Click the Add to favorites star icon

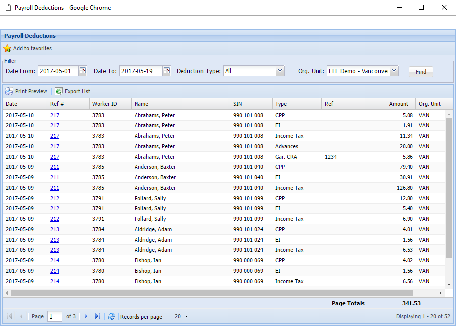click(7, 49)
